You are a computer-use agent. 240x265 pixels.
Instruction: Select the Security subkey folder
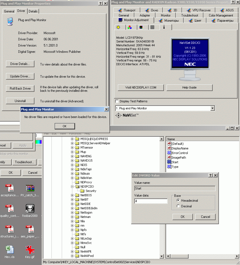tap(88, 191)
